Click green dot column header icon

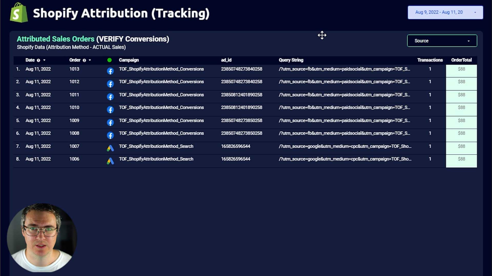(x=109, y=60)
